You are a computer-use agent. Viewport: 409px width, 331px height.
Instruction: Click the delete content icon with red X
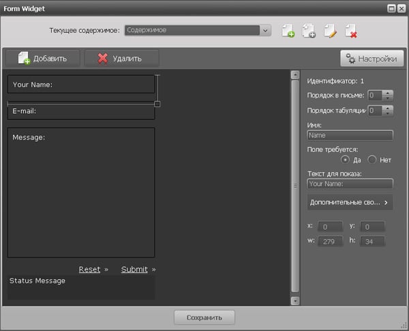tap(351, 31)
